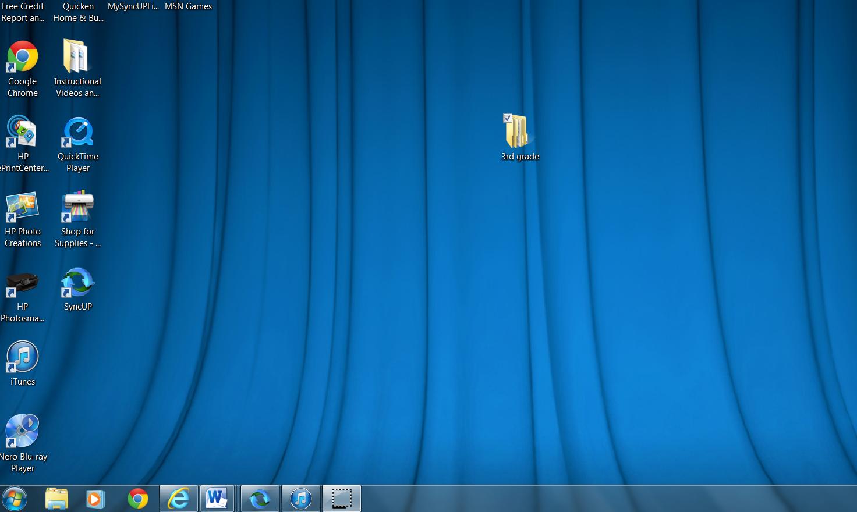Click the HP ePrintCenter desktop shortcut

[22, 133]
